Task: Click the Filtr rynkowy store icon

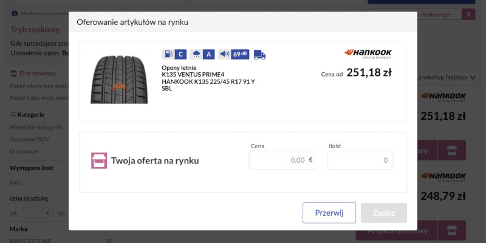Action: tap(13, 74)
